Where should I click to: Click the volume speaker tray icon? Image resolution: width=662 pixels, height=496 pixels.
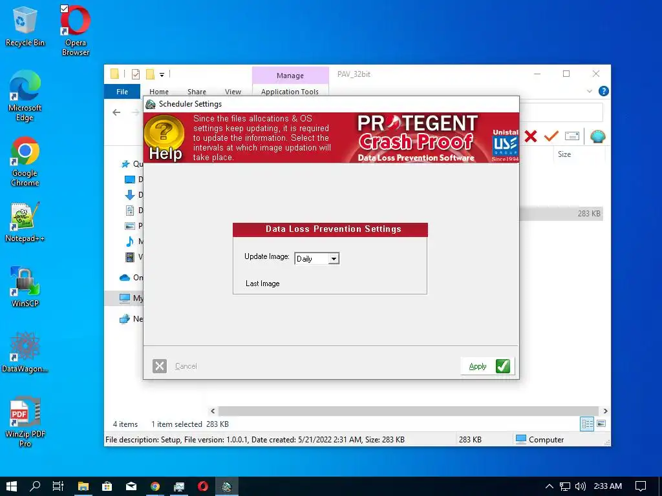(x=581, y=486)
